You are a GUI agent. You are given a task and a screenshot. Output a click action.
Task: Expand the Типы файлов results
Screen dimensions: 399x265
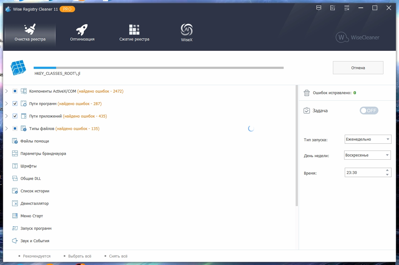7,129
